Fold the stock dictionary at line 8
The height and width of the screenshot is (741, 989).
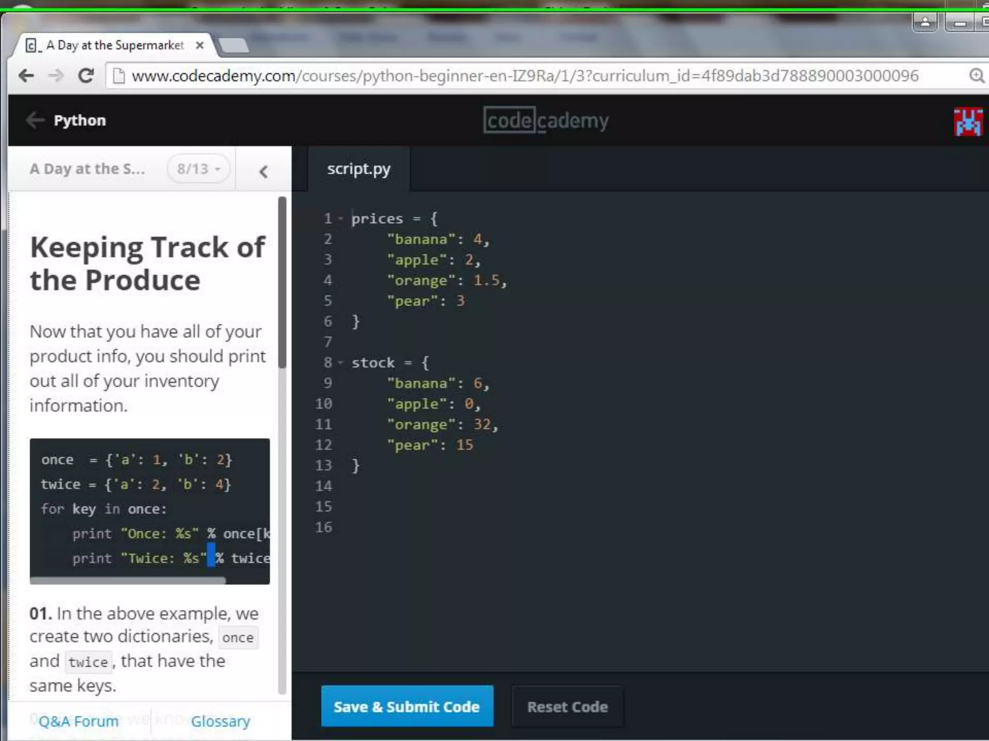pyautogui.click(x=341, y=363)
